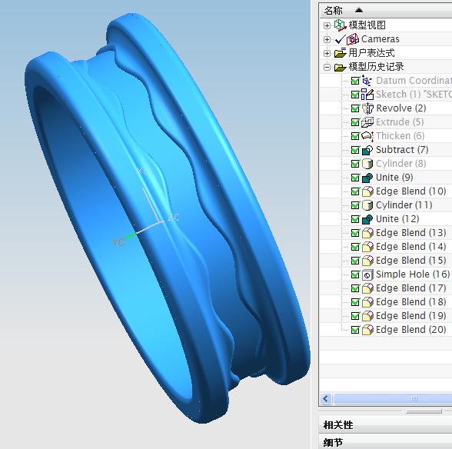Select the Subtract (7) feature label

[x=402, y=150]
